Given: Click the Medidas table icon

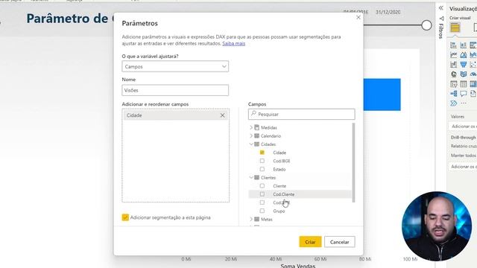Looking at the screenshot, I should pos(256,127).
